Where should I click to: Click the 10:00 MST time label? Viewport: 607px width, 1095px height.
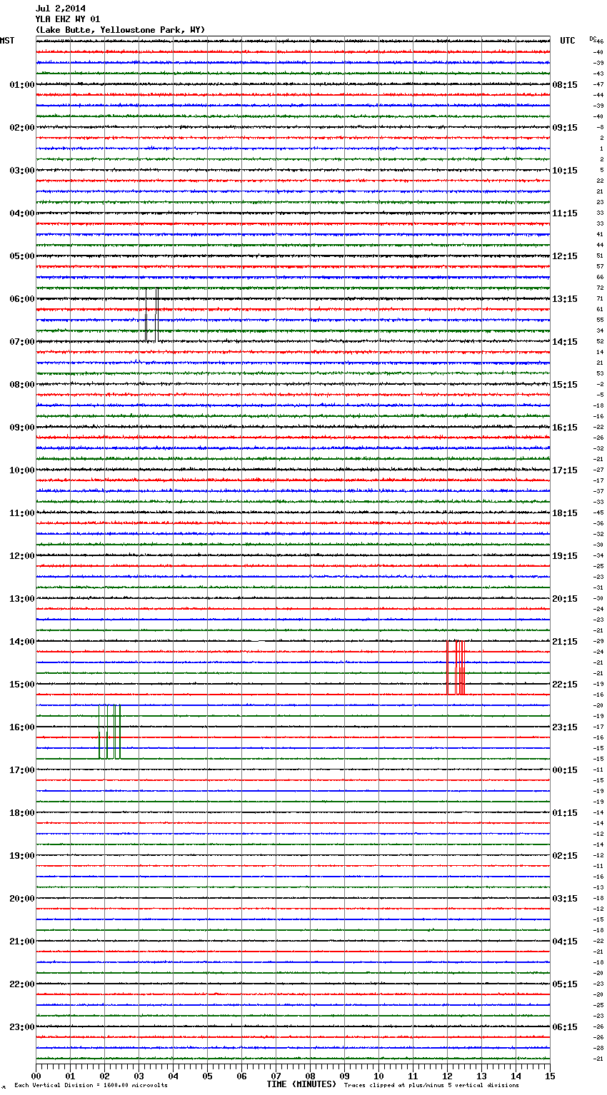coord(22,470)
